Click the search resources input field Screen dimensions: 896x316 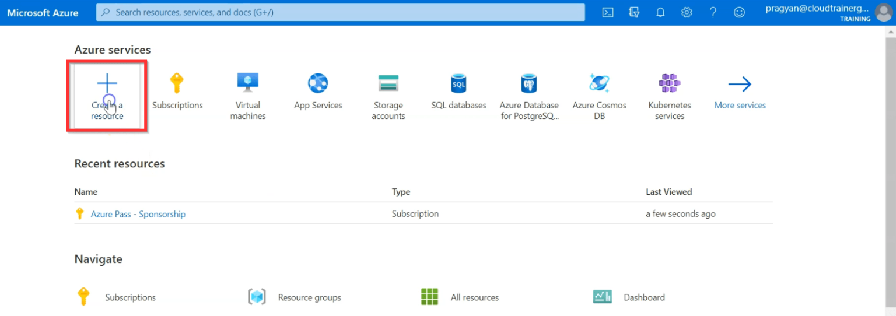tap(340, 12)
